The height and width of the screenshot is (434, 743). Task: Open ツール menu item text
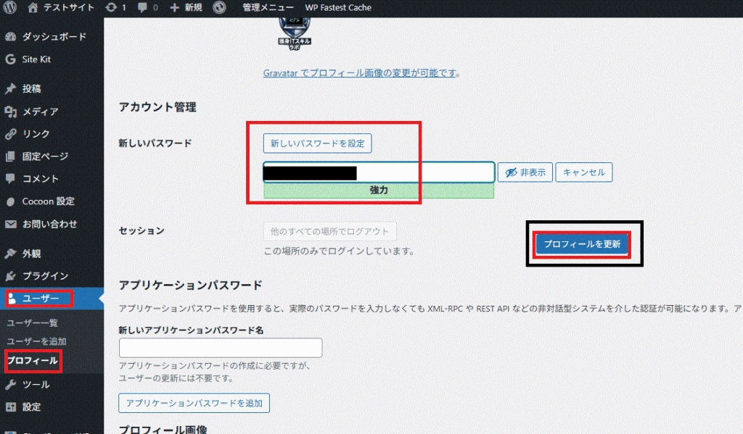[x=36, y=384]
